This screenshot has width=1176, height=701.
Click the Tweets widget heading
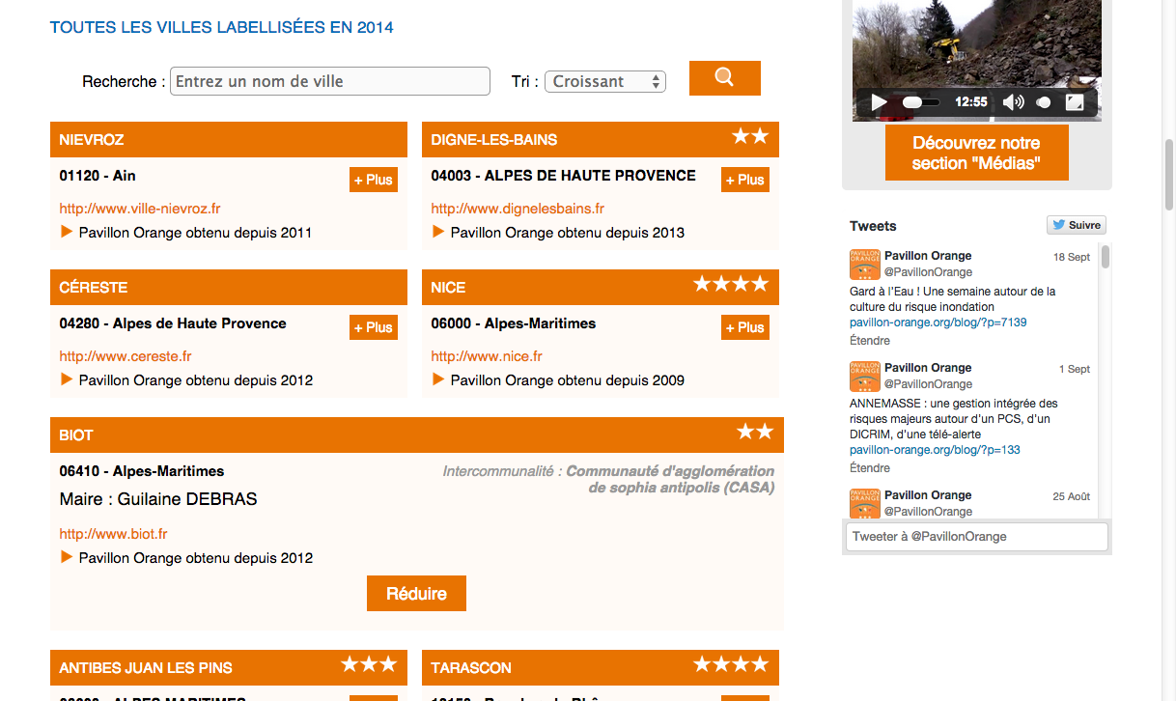click(873, 226)
